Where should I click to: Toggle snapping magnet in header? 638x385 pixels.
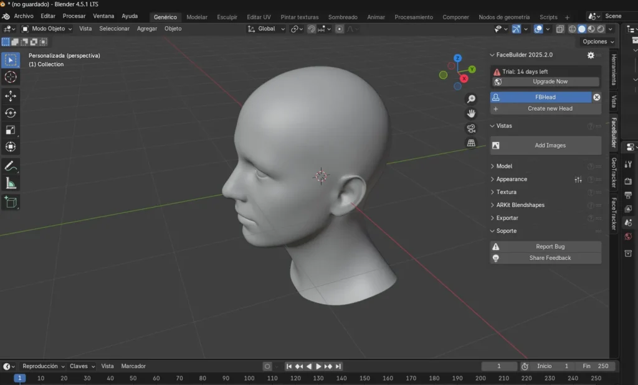[312, 29]
